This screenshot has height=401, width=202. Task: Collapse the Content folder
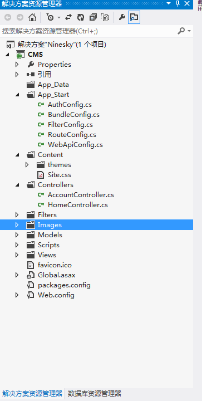coord(17,155)
